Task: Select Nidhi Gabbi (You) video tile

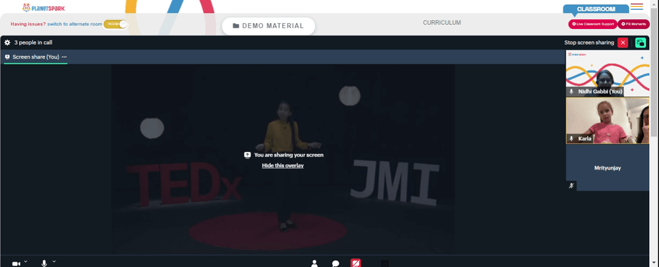Action: pos(608,74)
